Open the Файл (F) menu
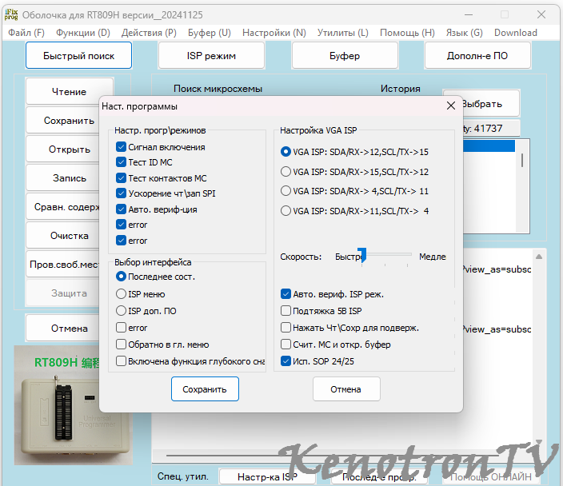 pos(26,33)
